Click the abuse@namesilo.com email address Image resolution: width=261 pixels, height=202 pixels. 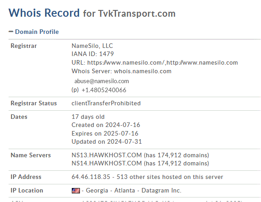click(x=102, y=81)
